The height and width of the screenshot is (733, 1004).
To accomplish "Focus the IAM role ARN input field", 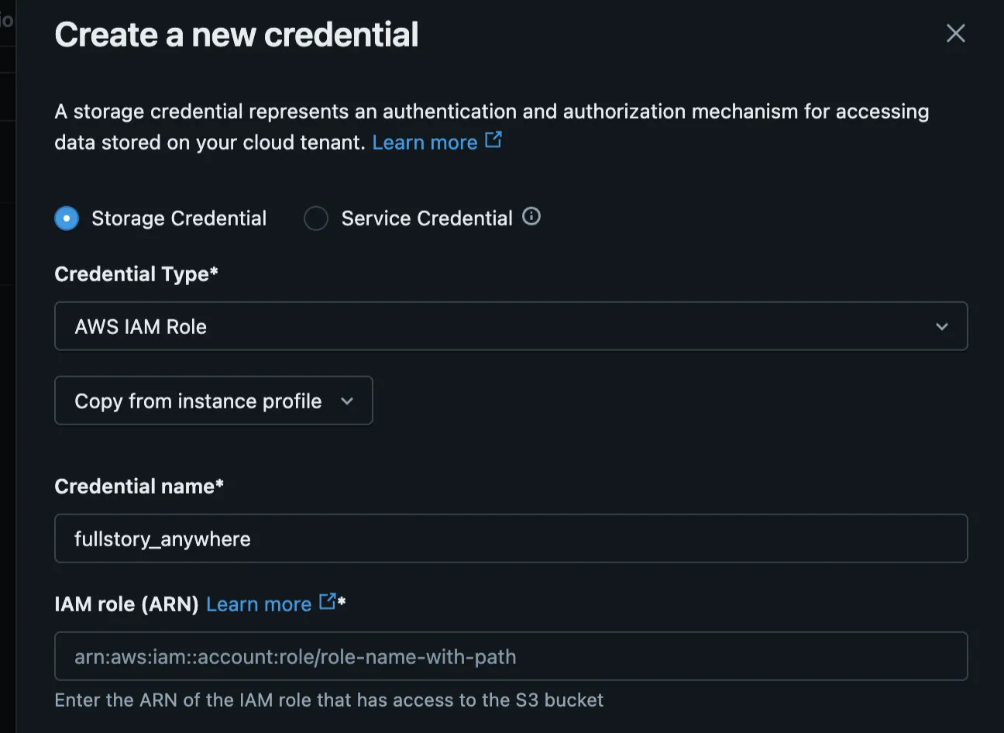I will tap(511, 656).
